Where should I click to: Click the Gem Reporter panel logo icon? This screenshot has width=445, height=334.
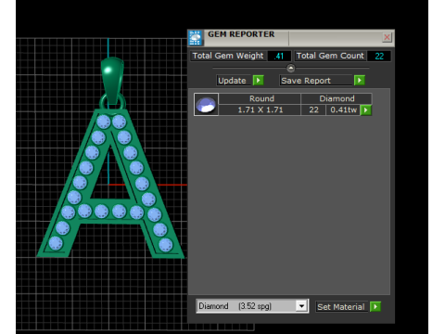pyautogui.click(x=196, y=38)
